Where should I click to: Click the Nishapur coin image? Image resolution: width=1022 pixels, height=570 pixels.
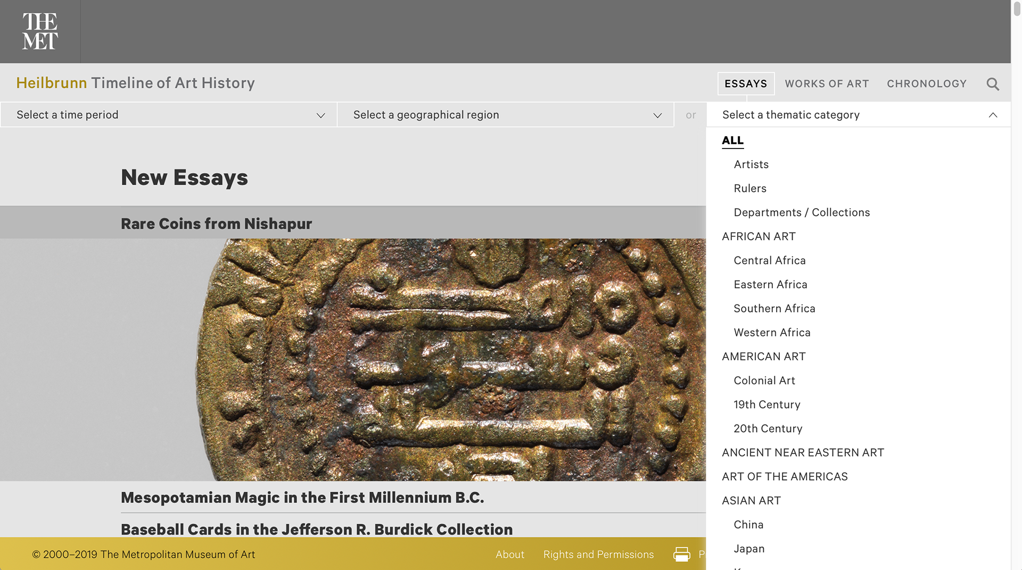[353, 360]
